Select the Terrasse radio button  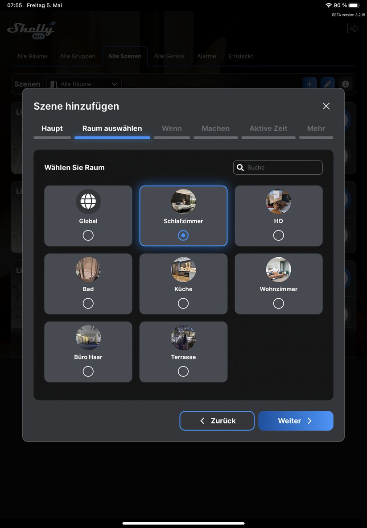pyautogui.click(x=183, y=371)
